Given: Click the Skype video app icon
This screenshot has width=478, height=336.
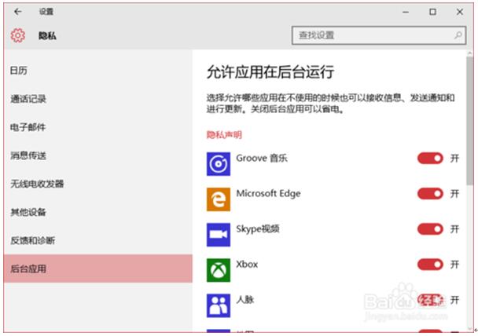Looking at the screenshot, I should click(x=218, y=235).
